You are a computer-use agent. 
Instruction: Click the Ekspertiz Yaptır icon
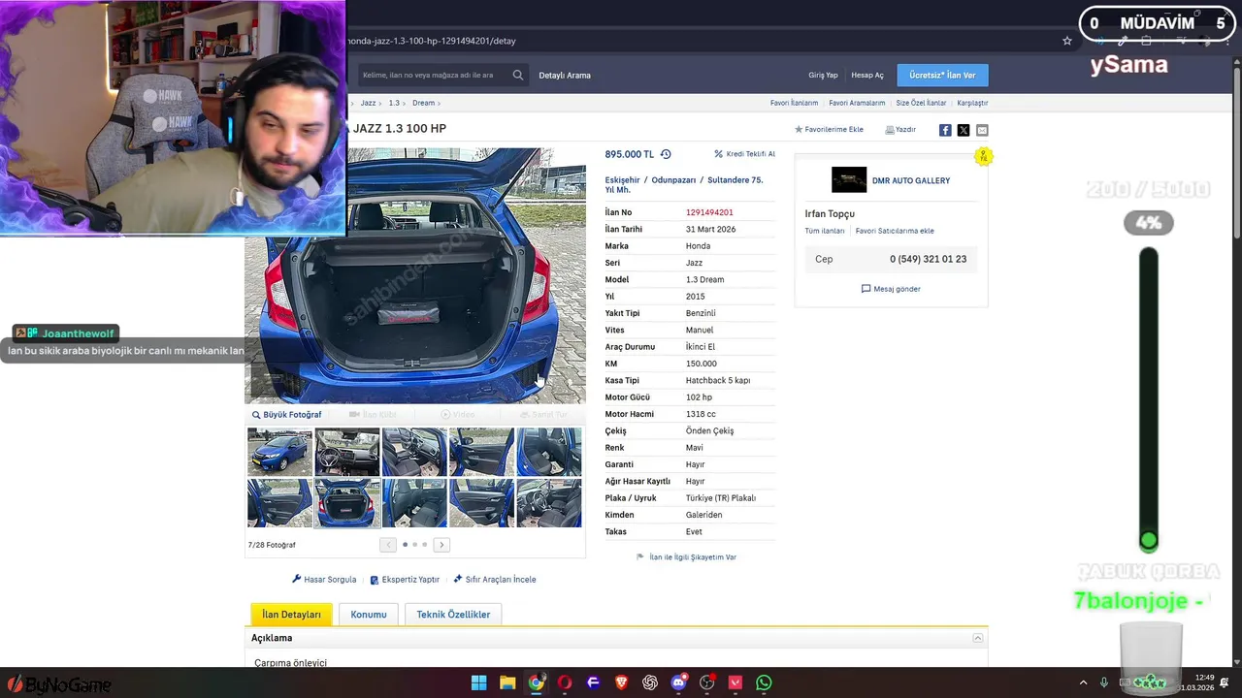375,580
